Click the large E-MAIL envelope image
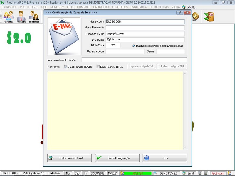 point(64,36)
